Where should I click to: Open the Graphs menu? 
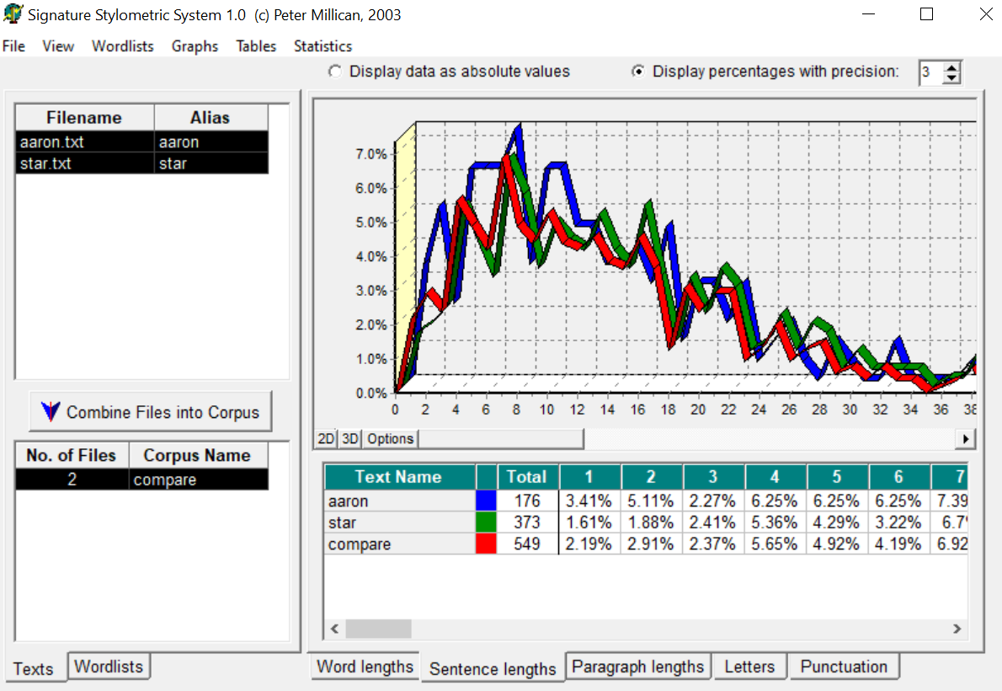[195, 46]
